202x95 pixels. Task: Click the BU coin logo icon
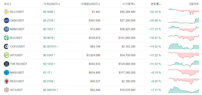click(x=6, y=38)
